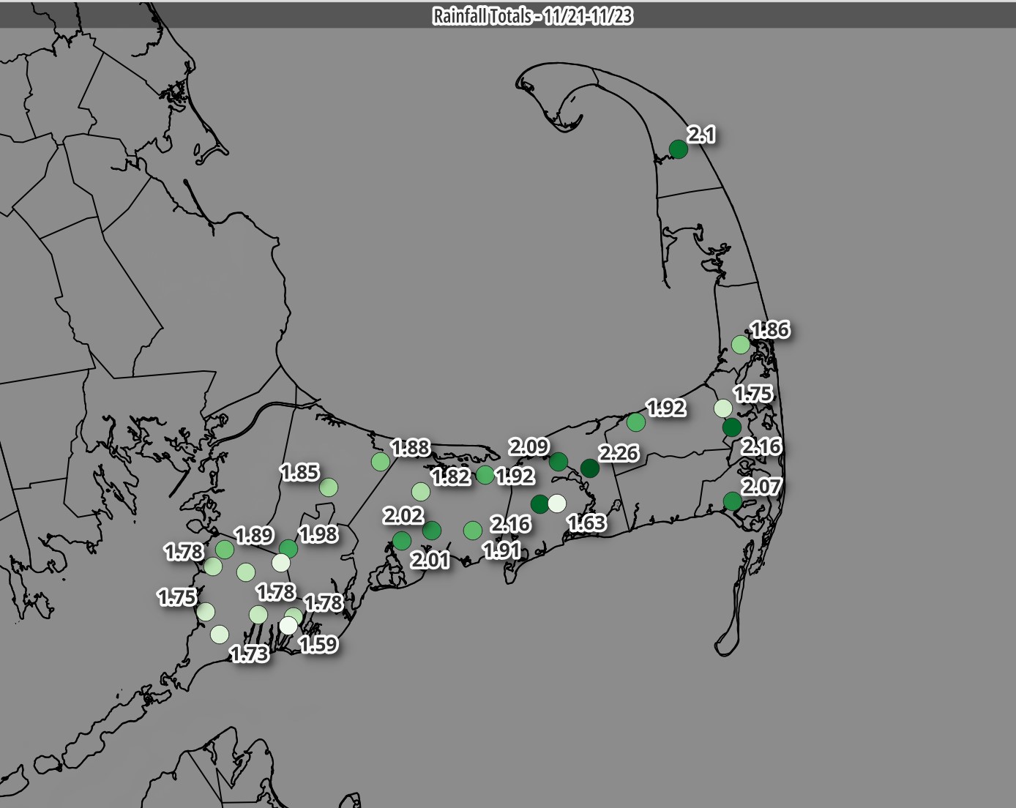Click the white marker beside the 1.59 label
The height and width of the screenshot is (808, 1016).
(288, 625)
